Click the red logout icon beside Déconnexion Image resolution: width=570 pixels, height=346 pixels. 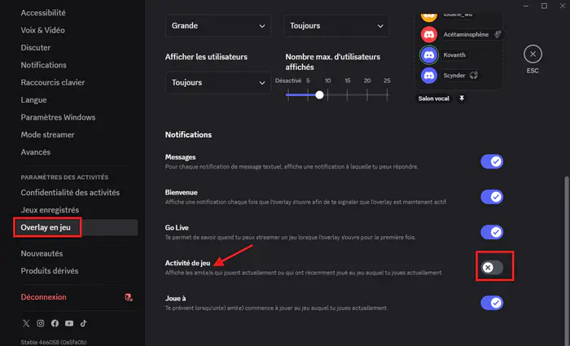click(129, 297)
